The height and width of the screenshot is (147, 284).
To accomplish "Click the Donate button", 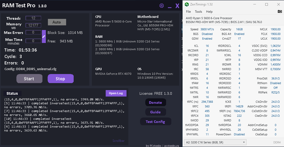I will click(x=155, y=102).
